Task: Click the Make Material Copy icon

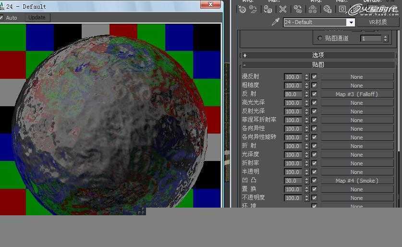Action: coord(298,10)
